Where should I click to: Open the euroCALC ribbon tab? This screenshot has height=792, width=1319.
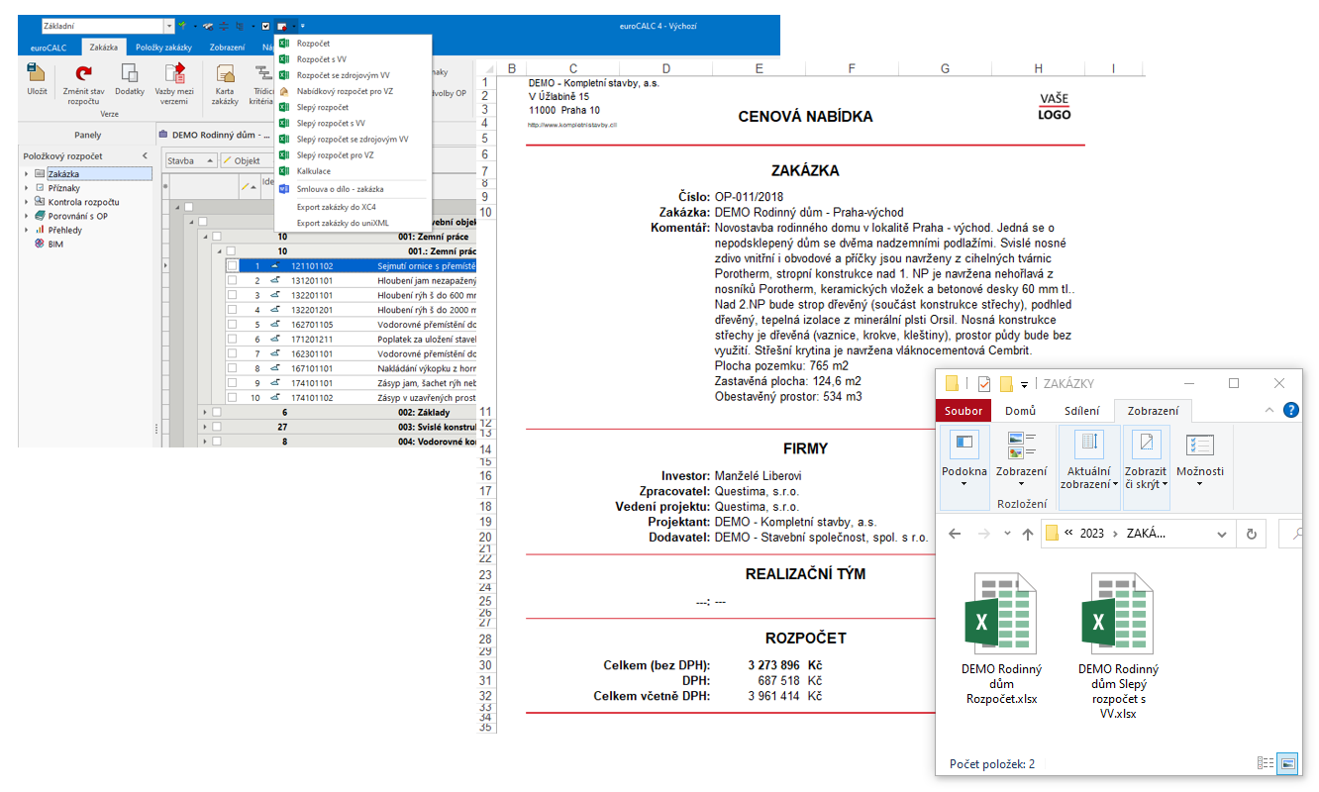coord(49,47)
